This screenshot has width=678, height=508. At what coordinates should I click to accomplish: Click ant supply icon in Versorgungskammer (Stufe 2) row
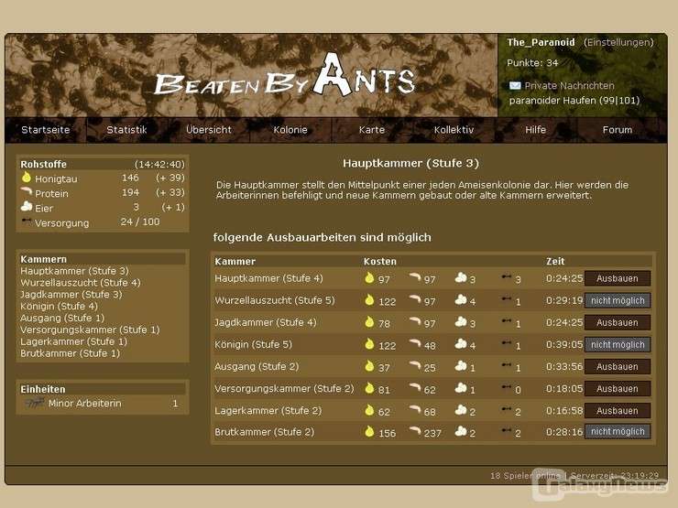tap(507, 387)
